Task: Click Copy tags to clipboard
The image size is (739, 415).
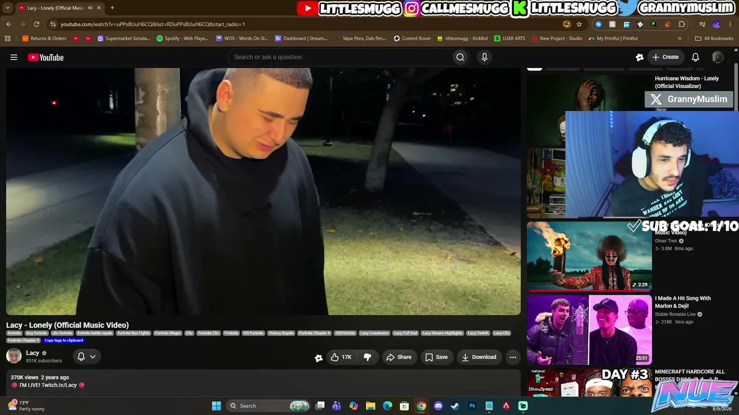Action: pyautogui.click(x=64, y=341)
